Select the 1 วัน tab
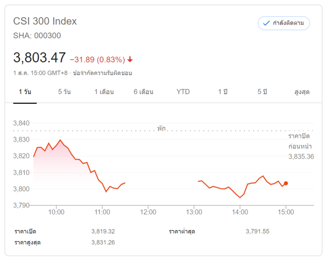Image resolution: width=326 pixels, height=261 pixels. [25, 92]
